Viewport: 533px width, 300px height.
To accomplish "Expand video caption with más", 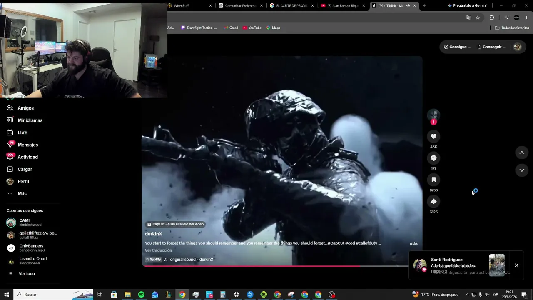I will (413, 243).
